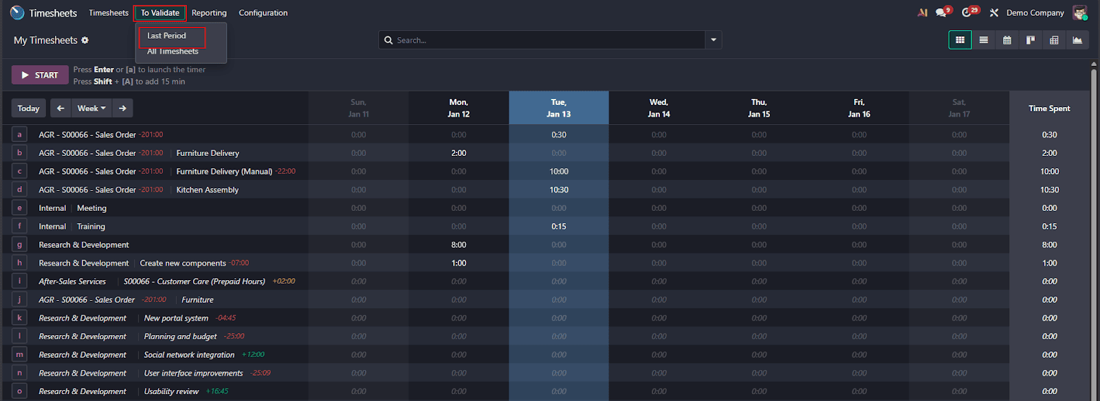
Task: Edit Monday 1:00 cell, Create new components
Action: point(459,263)
